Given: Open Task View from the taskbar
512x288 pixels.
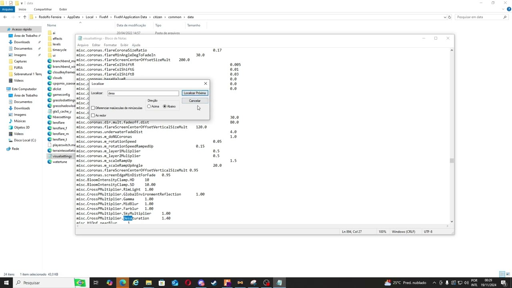Looking at the screenshot, I should [96, 283].
